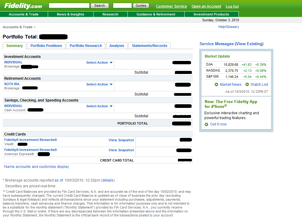Viewport: 302px width, 217px height.
Task: Open Accounts & Trade menu
Action: [x=24, y=14]
